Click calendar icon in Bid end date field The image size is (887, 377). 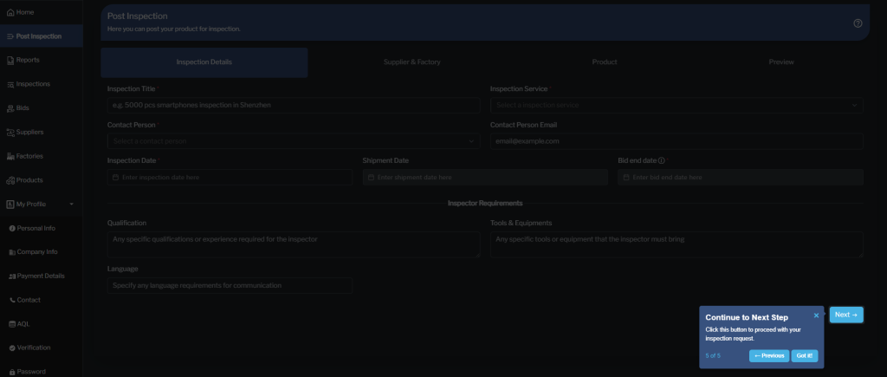626,177
